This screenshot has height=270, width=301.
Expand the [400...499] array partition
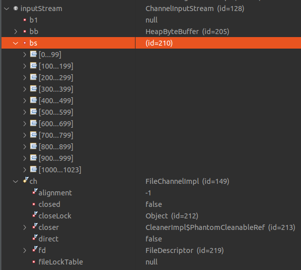(x=24, y=101)
